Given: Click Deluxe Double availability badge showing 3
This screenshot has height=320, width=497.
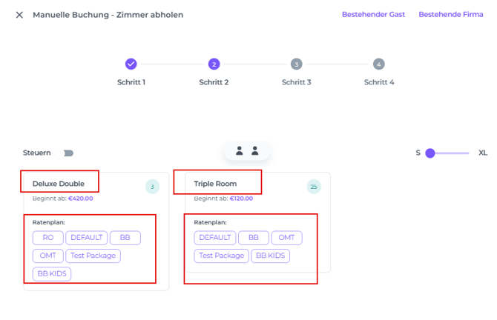Looking at the screenshot, I should click(152, 187).
